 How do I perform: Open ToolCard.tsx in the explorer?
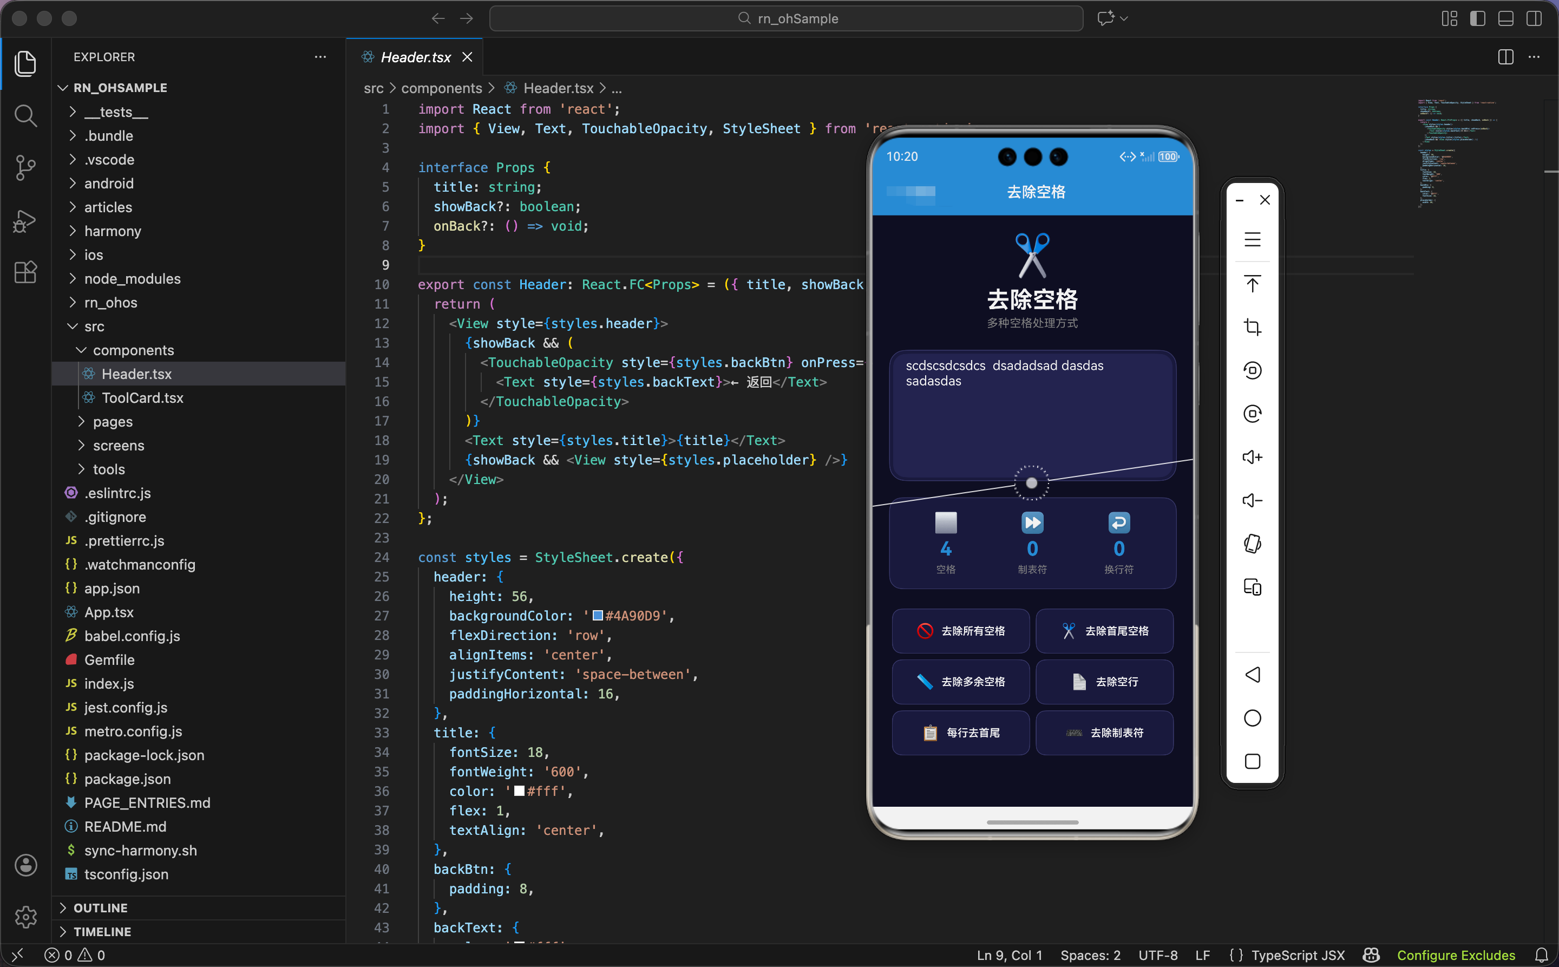142,398
